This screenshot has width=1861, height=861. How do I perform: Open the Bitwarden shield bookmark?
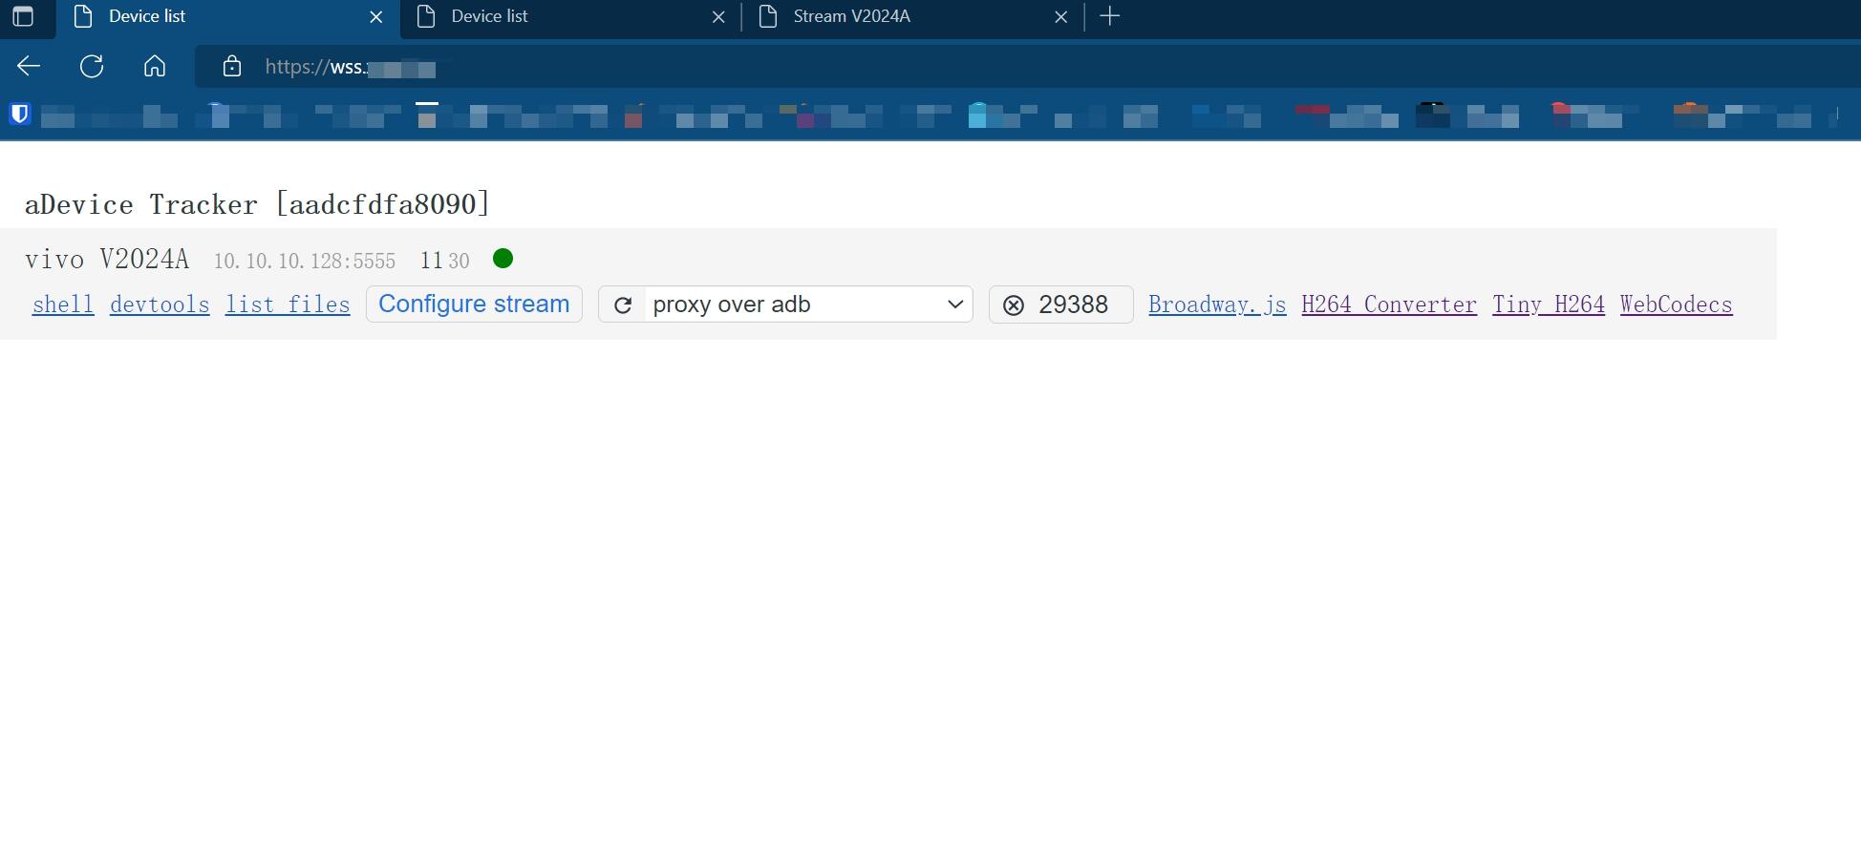click(19, 115)
